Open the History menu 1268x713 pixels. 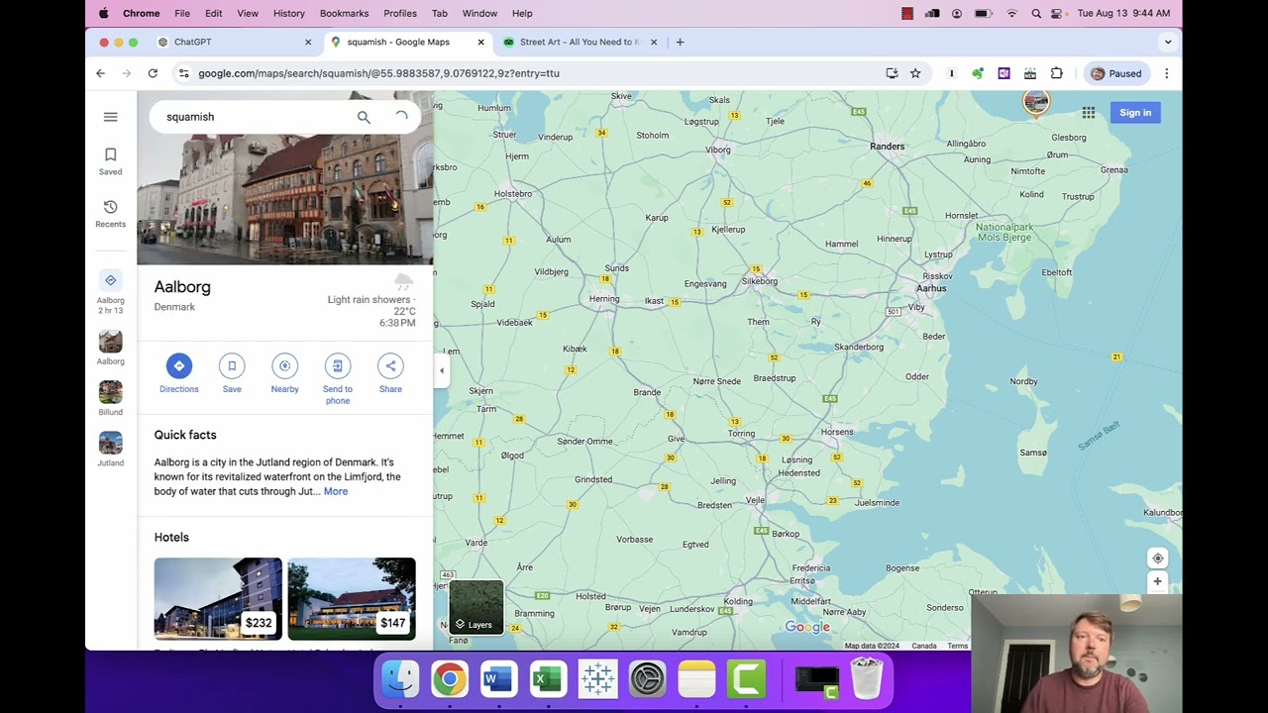(289, 13)
